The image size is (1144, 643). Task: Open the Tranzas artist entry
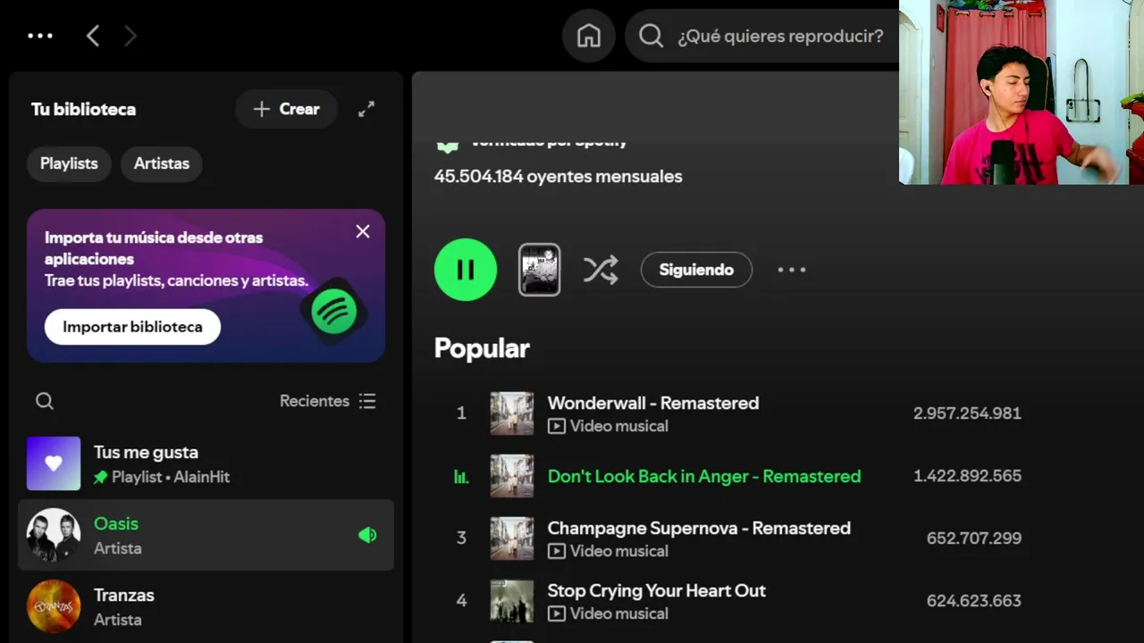pos(206,606)
